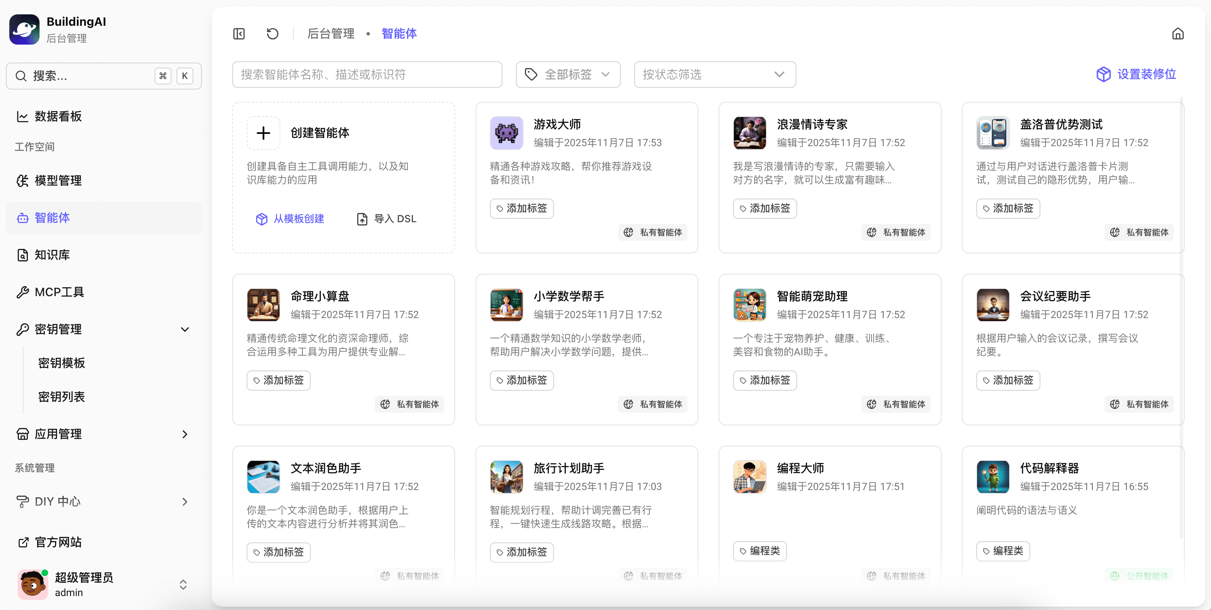The height and width of the screenshot is (610, 1211).
Task: Select 密钥列表 submenu item
Action: click(61, 397)
